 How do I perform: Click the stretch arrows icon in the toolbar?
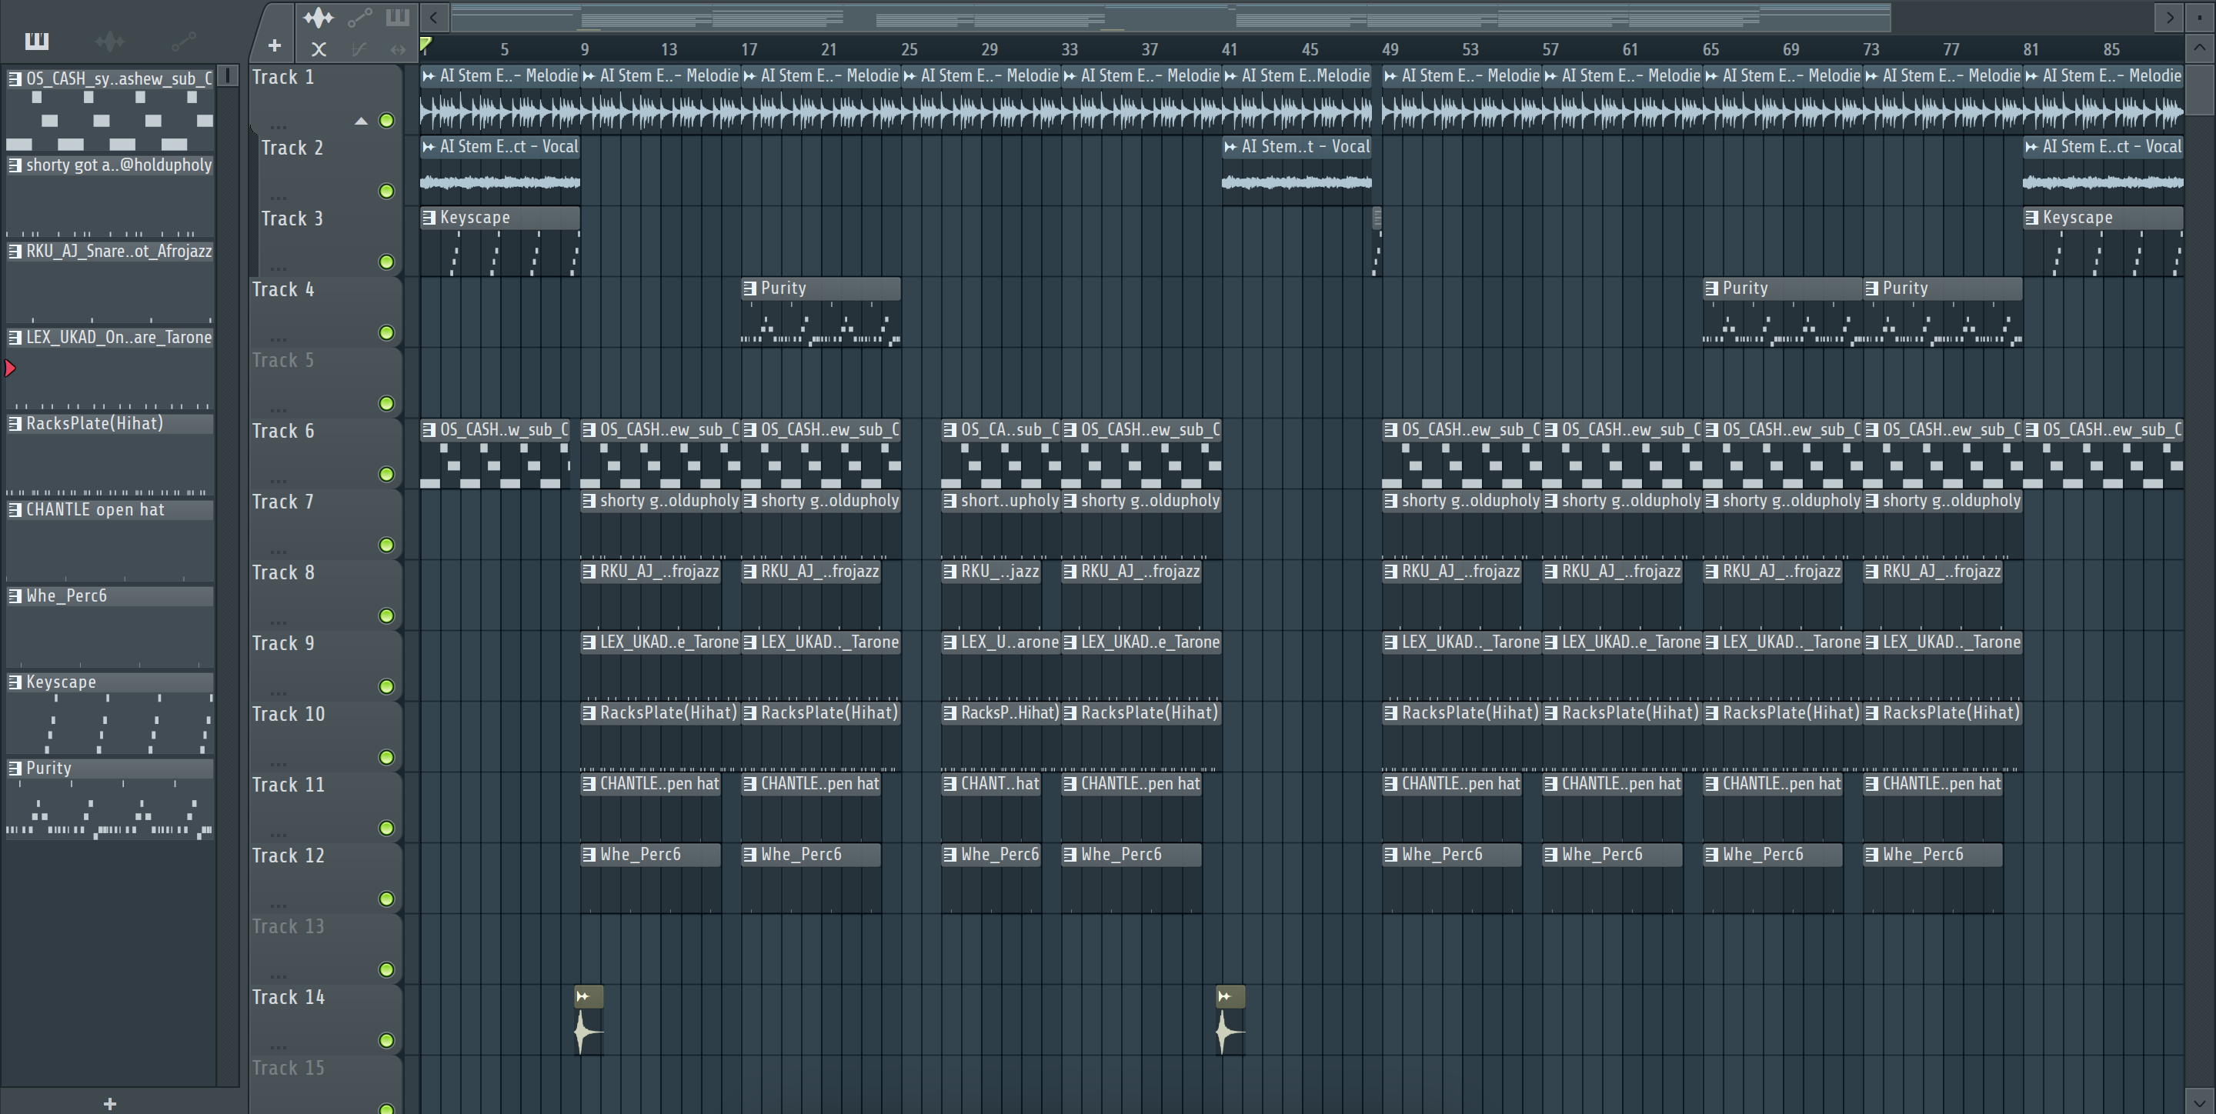click(398, 49)
